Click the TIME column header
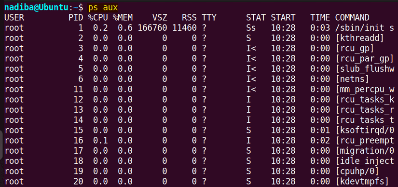398x187 pixels. pos(320,17)
